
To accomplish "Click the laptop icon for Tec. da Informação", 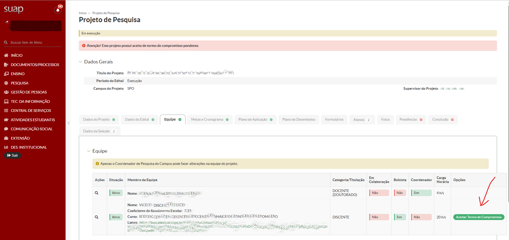I will pos(6,101).
